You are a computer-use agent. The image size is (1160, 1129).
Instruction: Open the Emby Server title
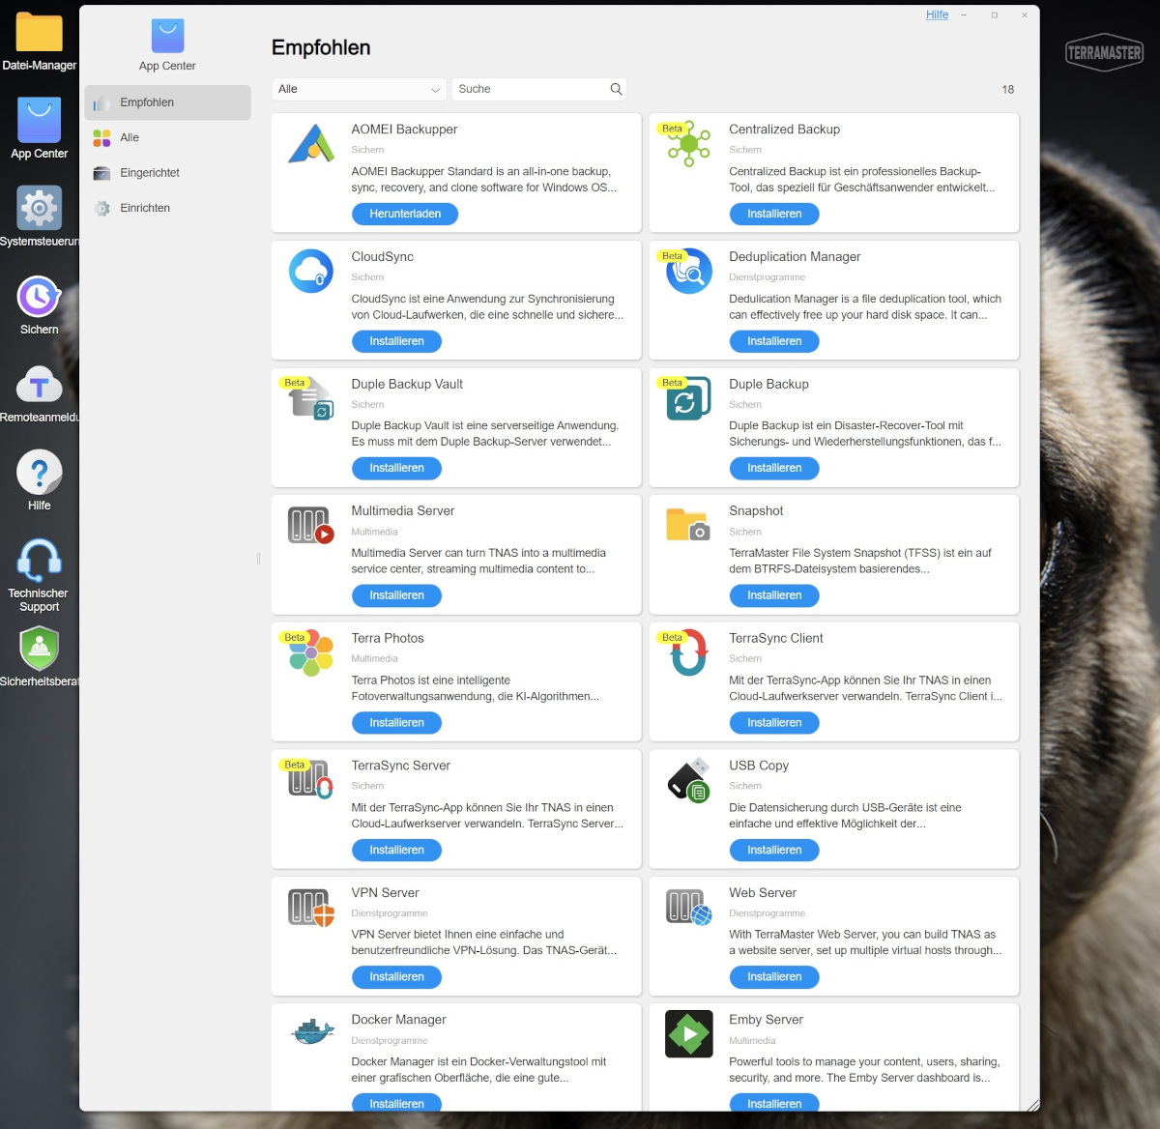tap(766, 1020)
